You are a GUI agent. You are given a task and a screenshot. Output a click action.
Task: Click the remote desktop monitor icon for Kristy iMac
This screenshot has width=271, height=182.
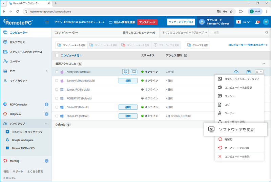pos(134,72)
